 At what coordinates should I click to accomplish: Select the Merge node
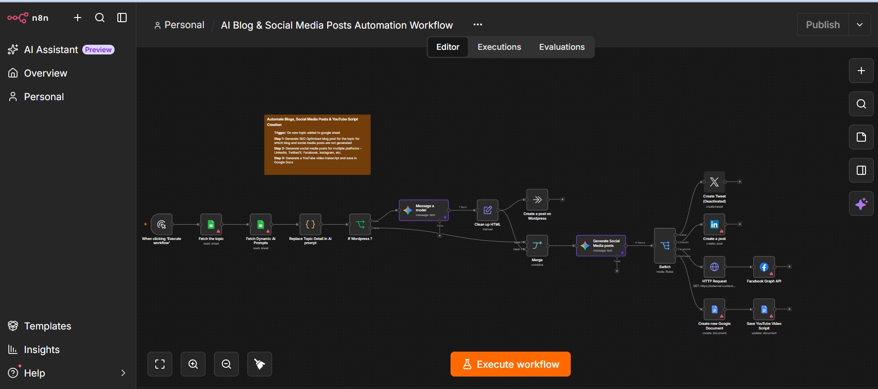[537, 246]
